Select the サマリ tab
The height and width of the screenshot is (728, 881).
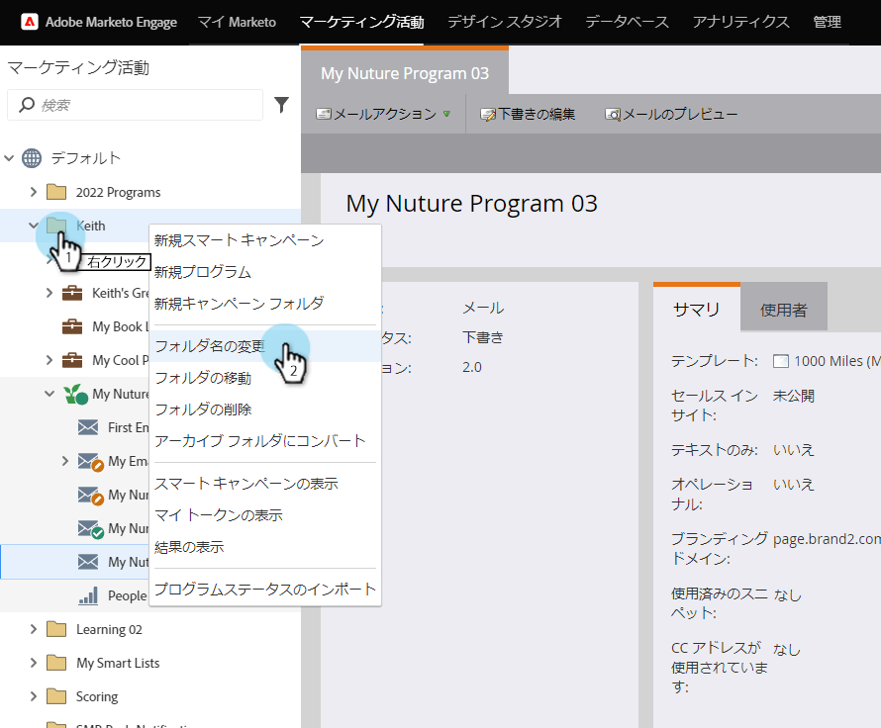697,309
